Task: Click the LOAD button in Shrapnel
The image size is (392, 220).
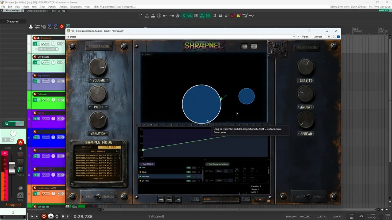Action: click(178, 200)
